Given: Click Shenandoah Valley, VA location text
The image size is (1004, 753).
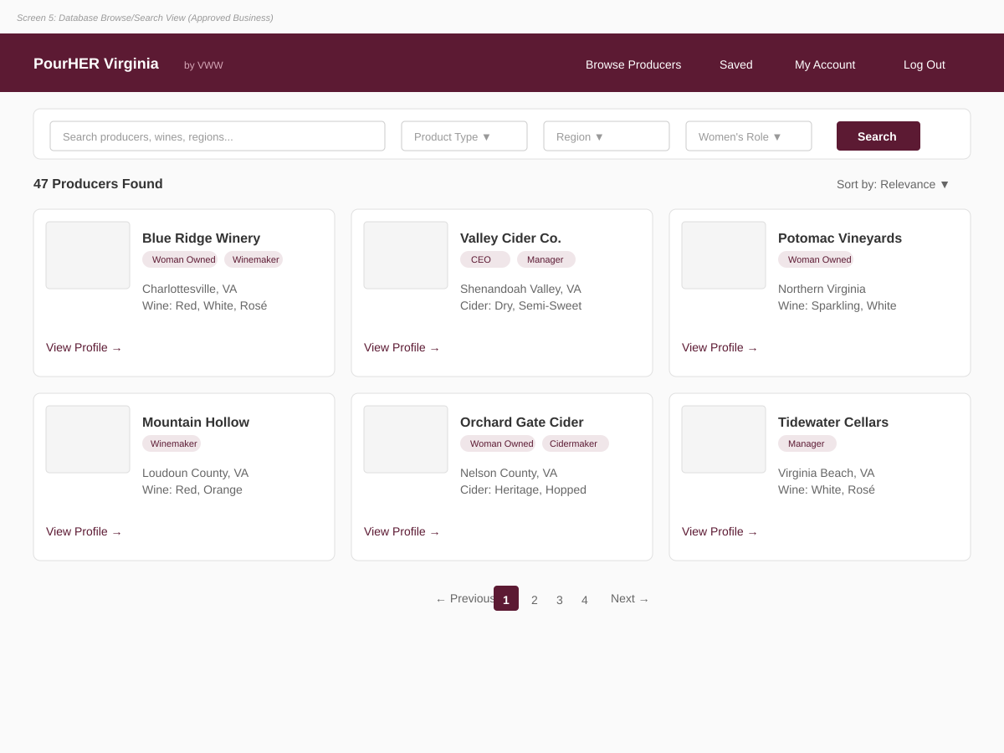Looking at the screenshot, I should tap(520, 289).
